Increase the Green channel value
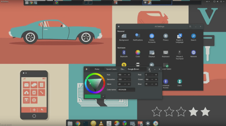This screenshot has width=226, height=126. (156, 79)
